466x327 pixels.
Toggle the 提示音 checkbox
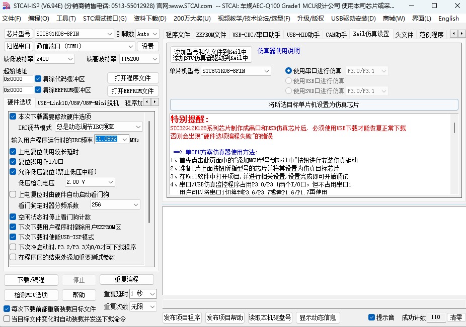371,317
